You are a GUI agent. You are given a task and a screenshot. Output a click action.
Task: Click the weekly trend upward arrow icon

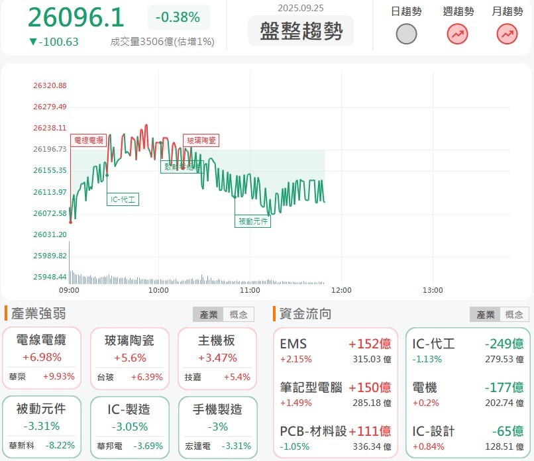[x=457, y=34]
